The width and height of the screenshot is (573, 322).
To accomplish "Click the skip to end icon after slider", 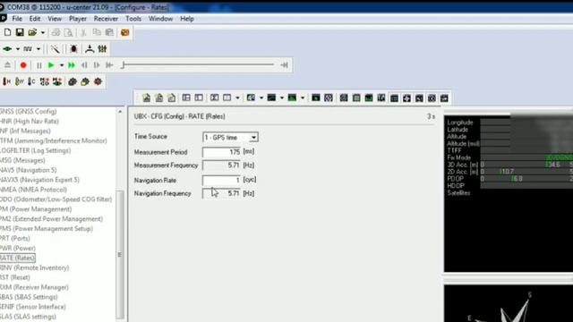I will click(284, 65).
